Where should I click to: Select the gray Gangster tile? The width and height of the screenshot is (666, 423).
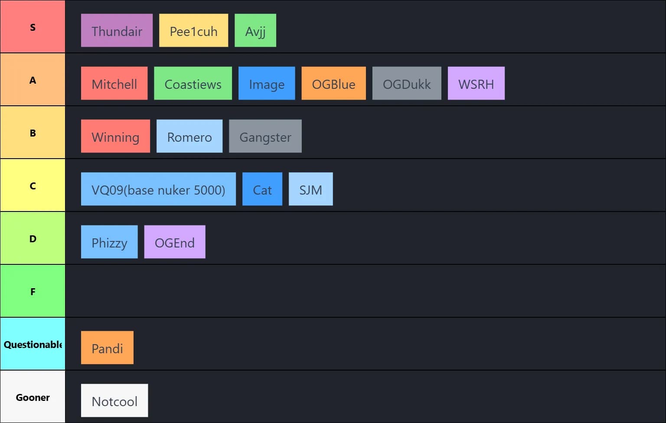tap(265, 136)
